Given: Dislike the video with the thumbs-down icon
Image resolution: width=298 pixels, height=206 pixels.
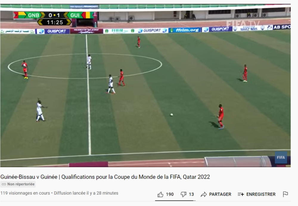Looking at the screenshot, I should (183, 194).
